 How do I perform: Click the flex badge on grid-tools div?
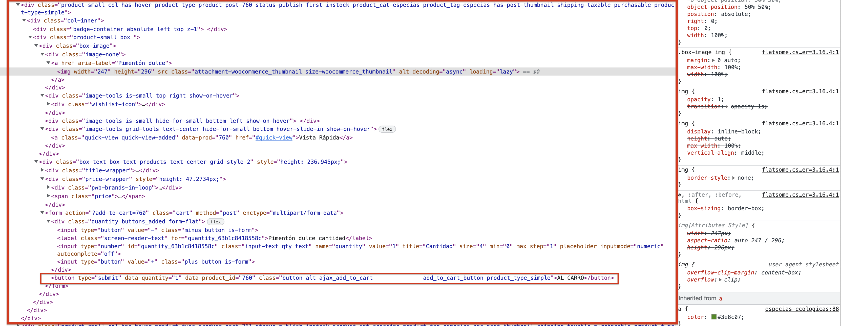387,129
